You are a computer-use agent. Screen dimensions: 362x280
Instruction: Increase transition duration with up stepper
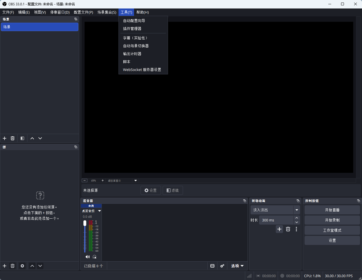296,218
